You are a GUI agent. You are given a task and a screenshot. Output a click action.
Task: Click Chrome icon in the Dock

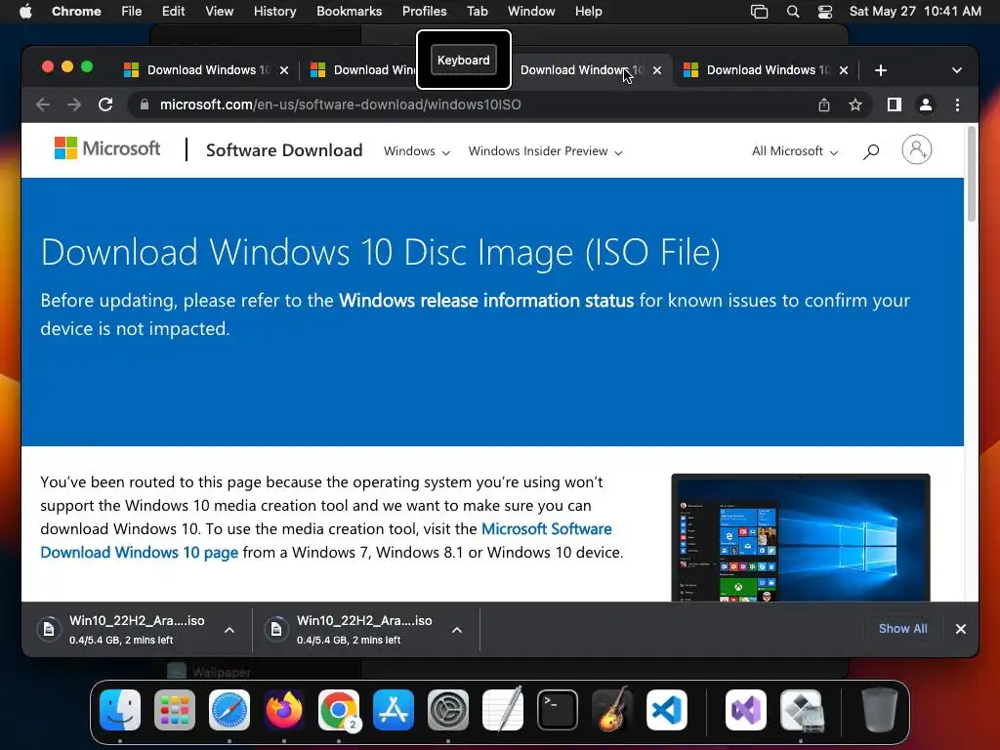(x=339, y=710)
